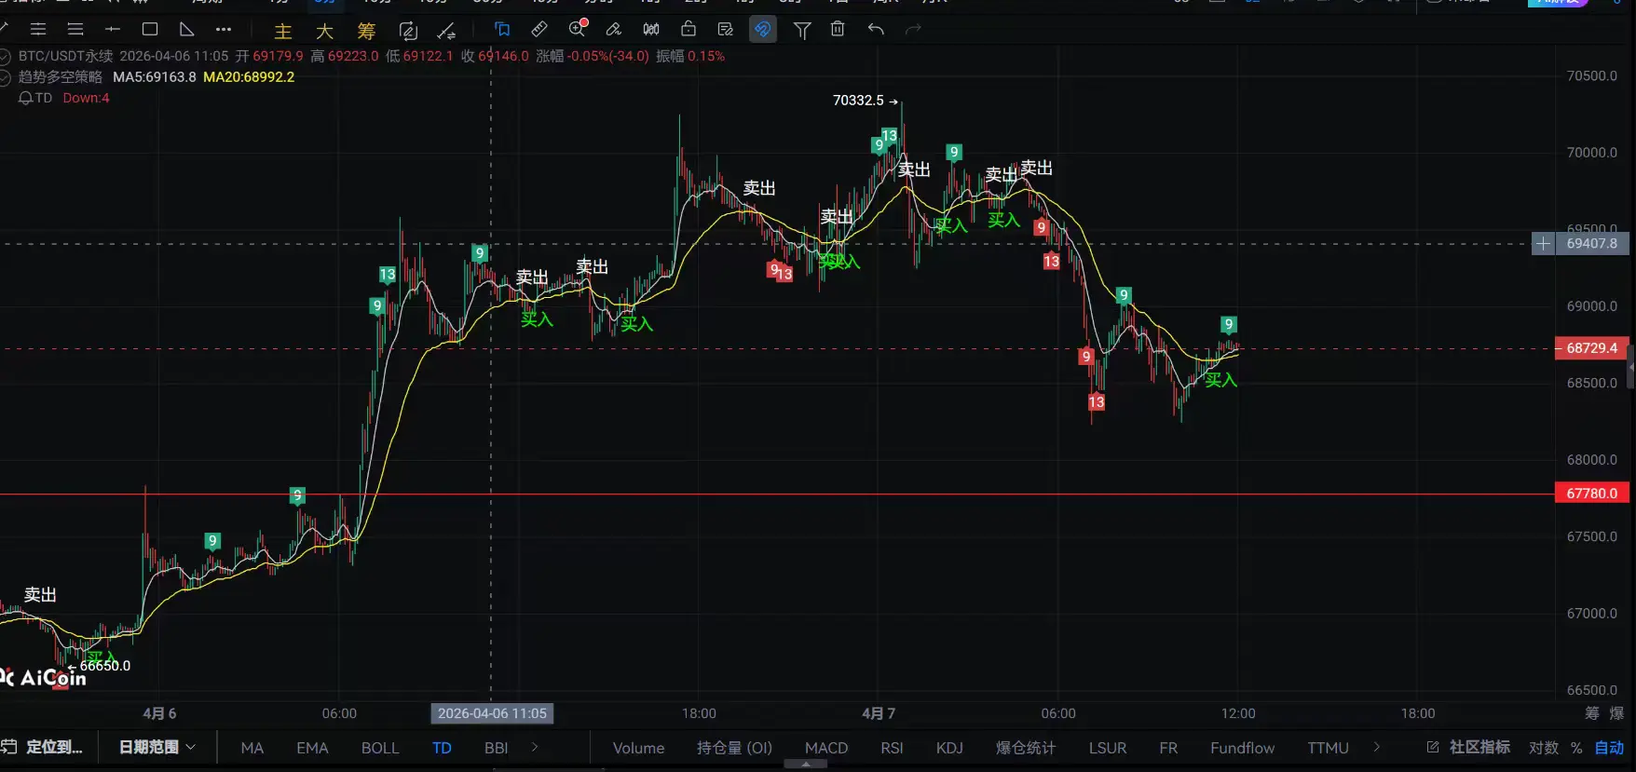The width and height of the screenshot is (1636, 772).
Task: Click the 66650.0 low price marker
Action: [100, 666]
